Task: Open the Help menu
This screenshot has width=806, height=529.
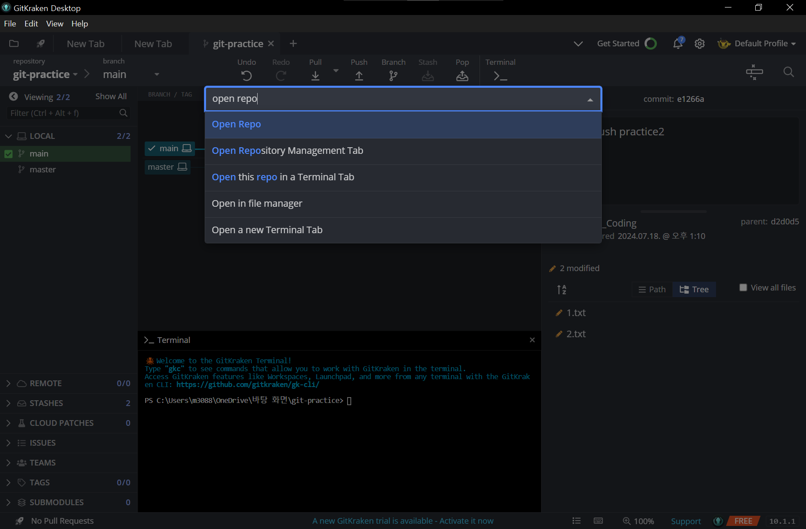Action: pos(80,23)
